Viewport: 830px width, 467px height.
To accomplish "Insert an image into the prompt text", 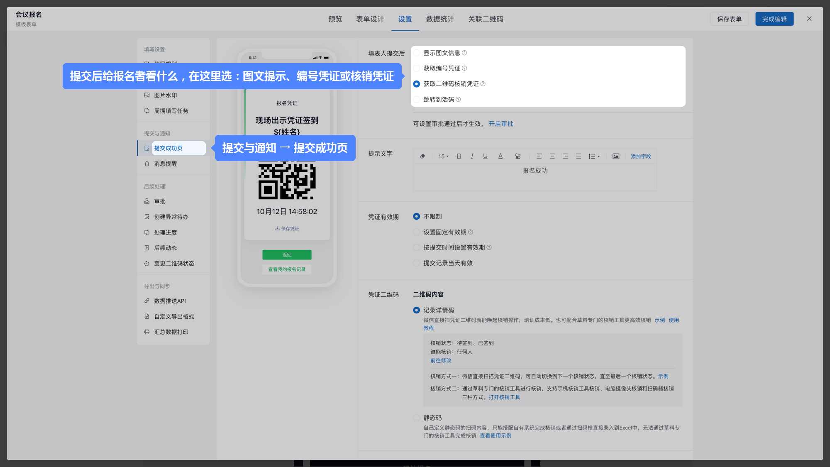I will click(616, 156).
